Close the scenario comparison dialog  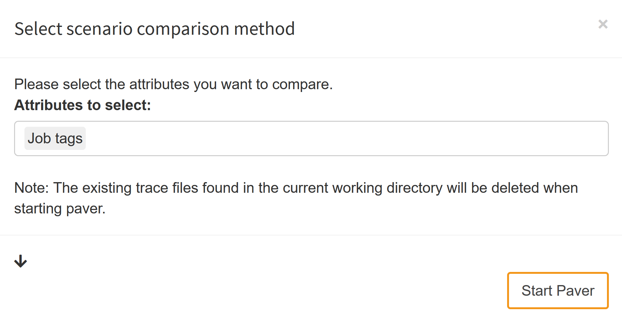point(603,24)
